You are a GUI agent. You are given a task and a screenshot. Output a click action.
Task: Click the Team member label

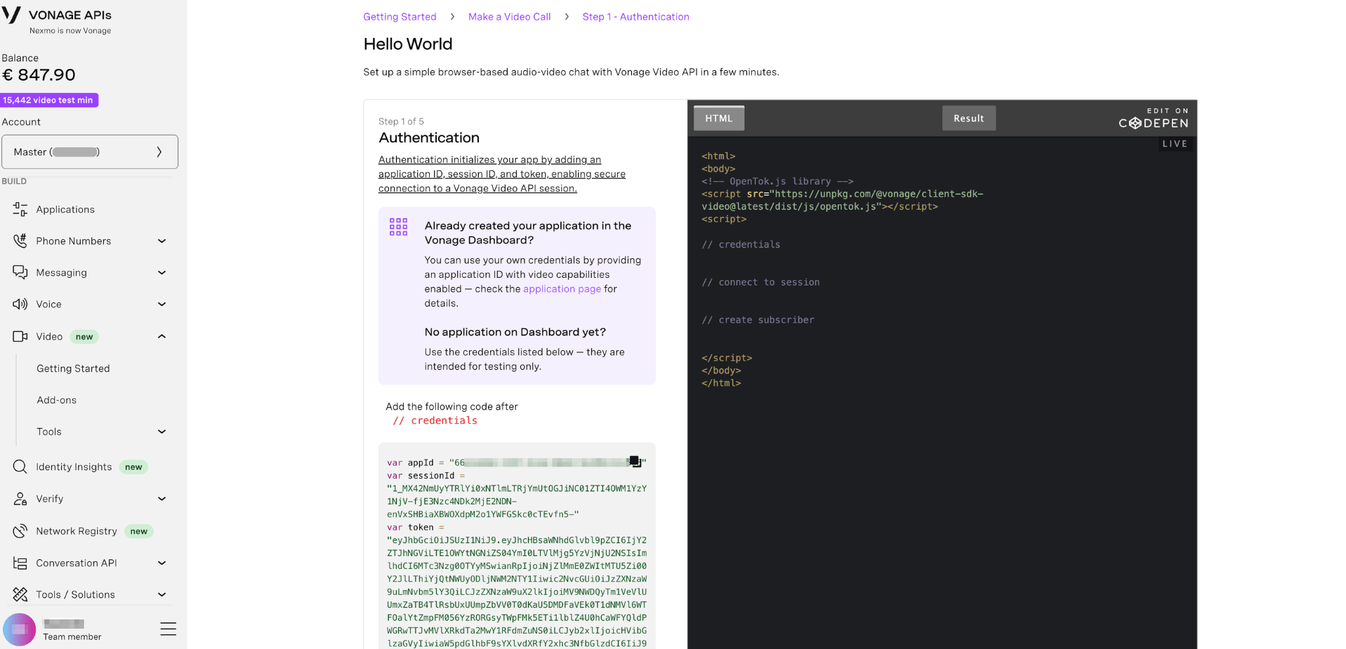tap(72, 637)
